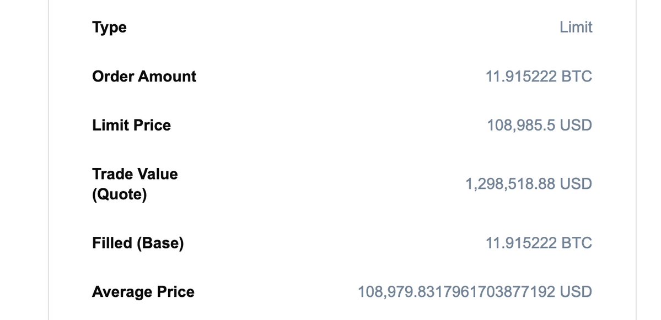Click the Average Price label

143,291
